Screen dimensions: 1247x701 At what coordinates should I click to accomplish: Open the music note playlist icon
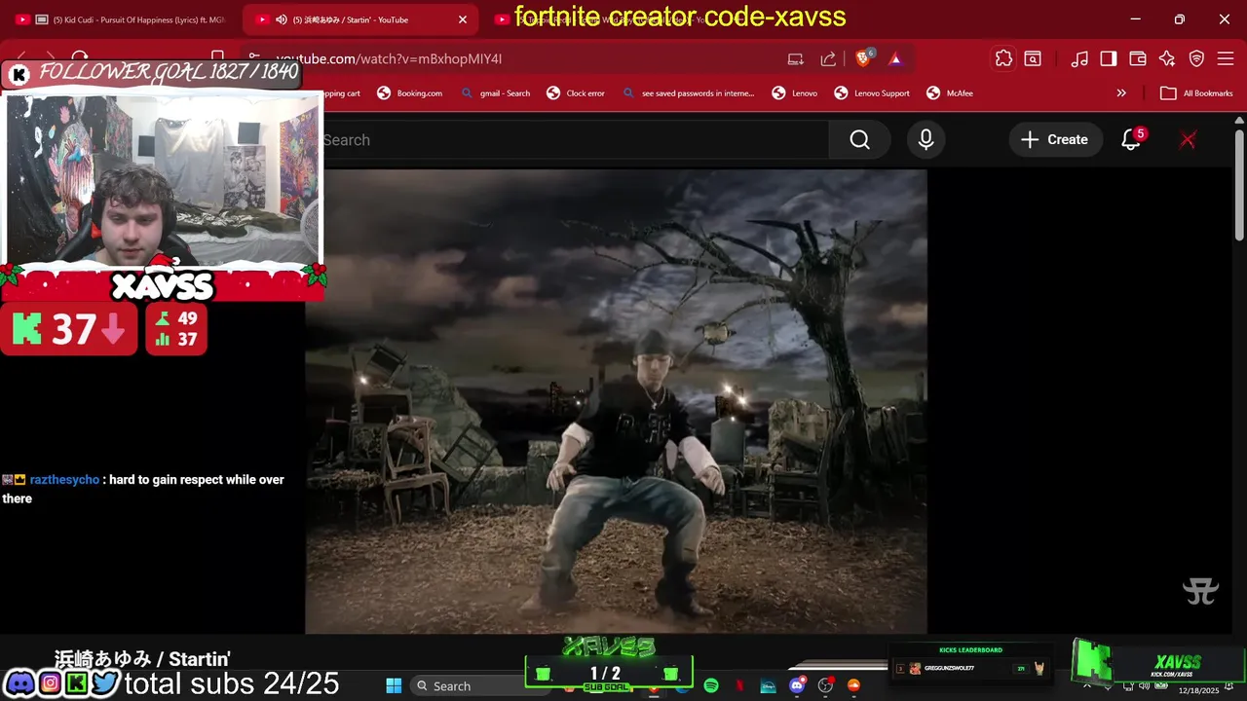[1079, 59]
